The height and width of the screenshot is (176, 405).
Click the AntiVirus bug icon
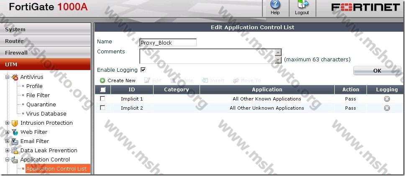click(15, 77)
